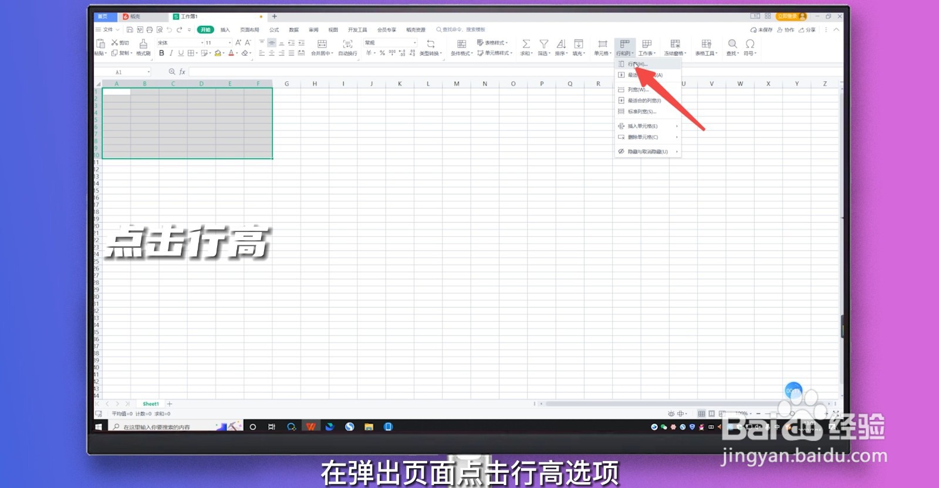Screen dimensions: 939x488
Task: Switch to the Insert (插入) ribbon tab
Action: pos(225,30)
